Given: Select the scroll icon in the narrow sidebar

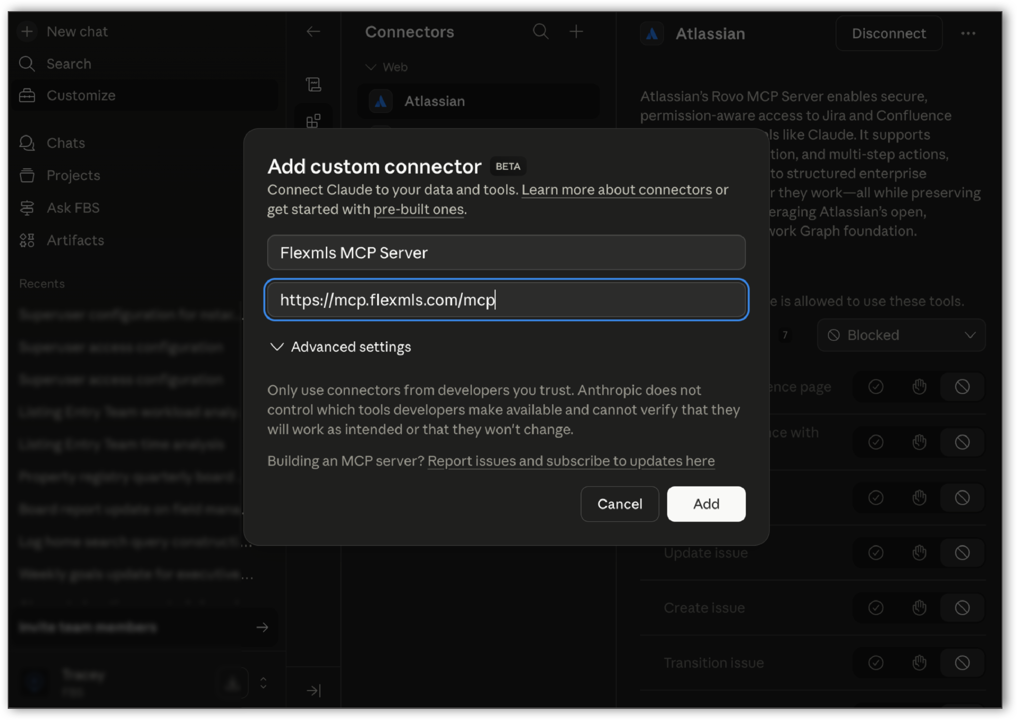Looking at the screenshot, I should coord(314,83).
